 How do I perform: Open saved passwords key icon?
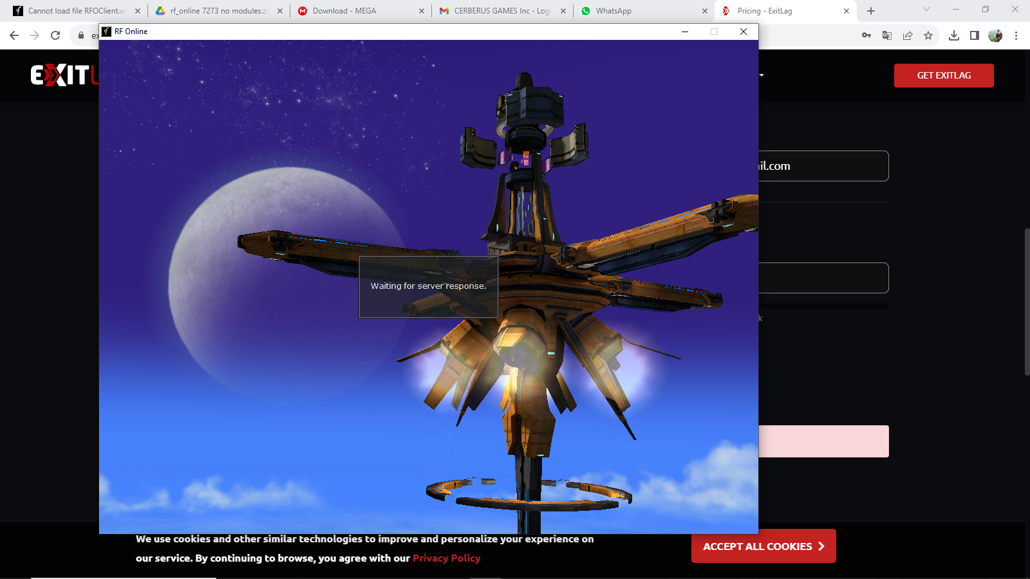tap(866, 35)
